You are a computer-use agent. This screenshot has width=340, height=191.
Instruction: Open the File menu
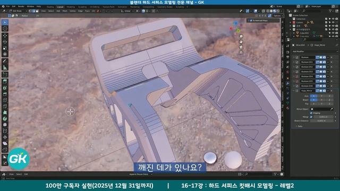click(x=8, y=6)
